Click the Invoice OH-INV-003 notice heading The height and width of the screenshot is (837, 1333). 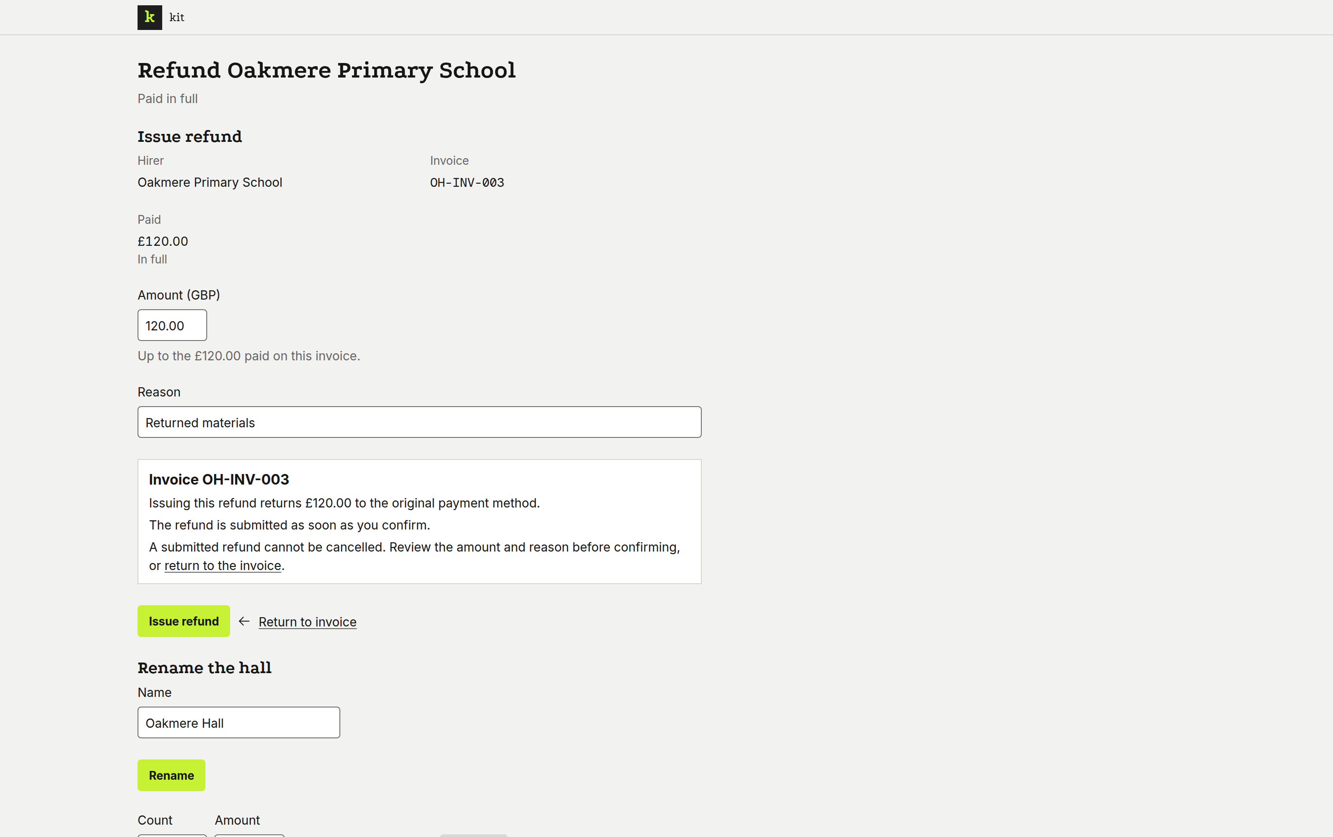click(219, 479)
